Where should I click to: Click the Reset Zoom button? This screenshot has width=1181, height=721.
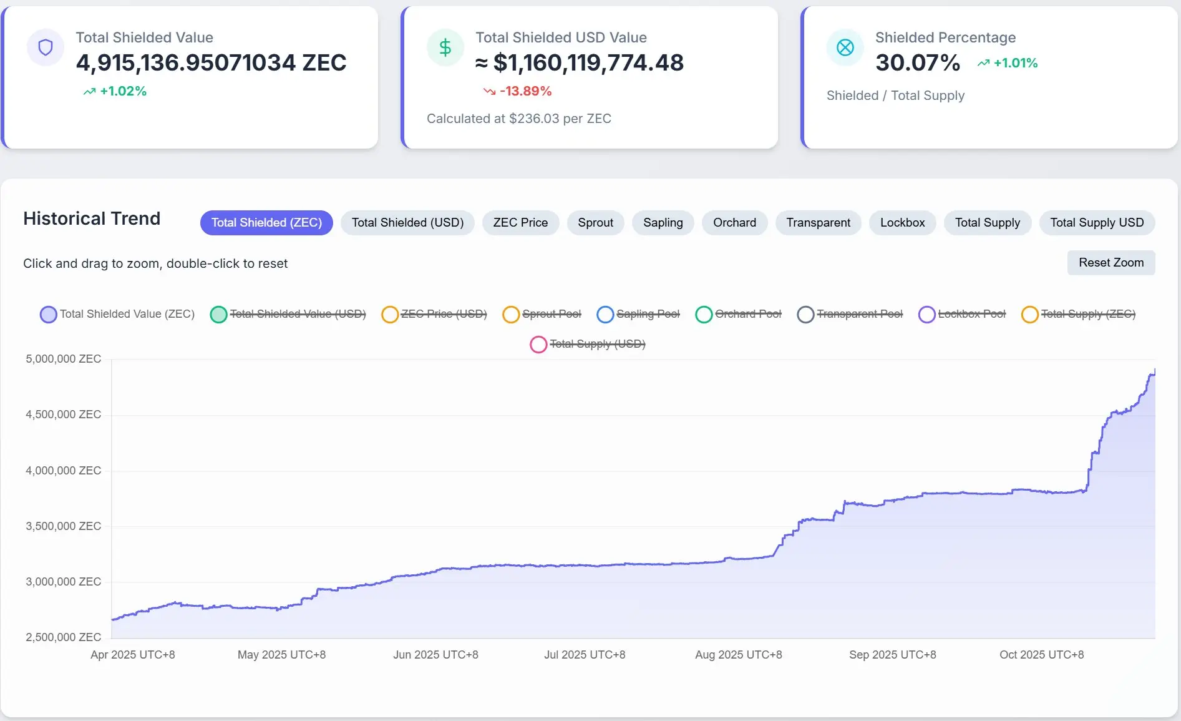(1111, 263)
